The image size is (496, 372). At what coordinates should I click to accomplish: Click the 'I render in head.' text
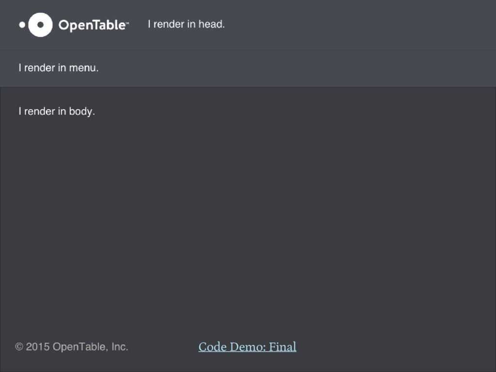tap(186, 24)
